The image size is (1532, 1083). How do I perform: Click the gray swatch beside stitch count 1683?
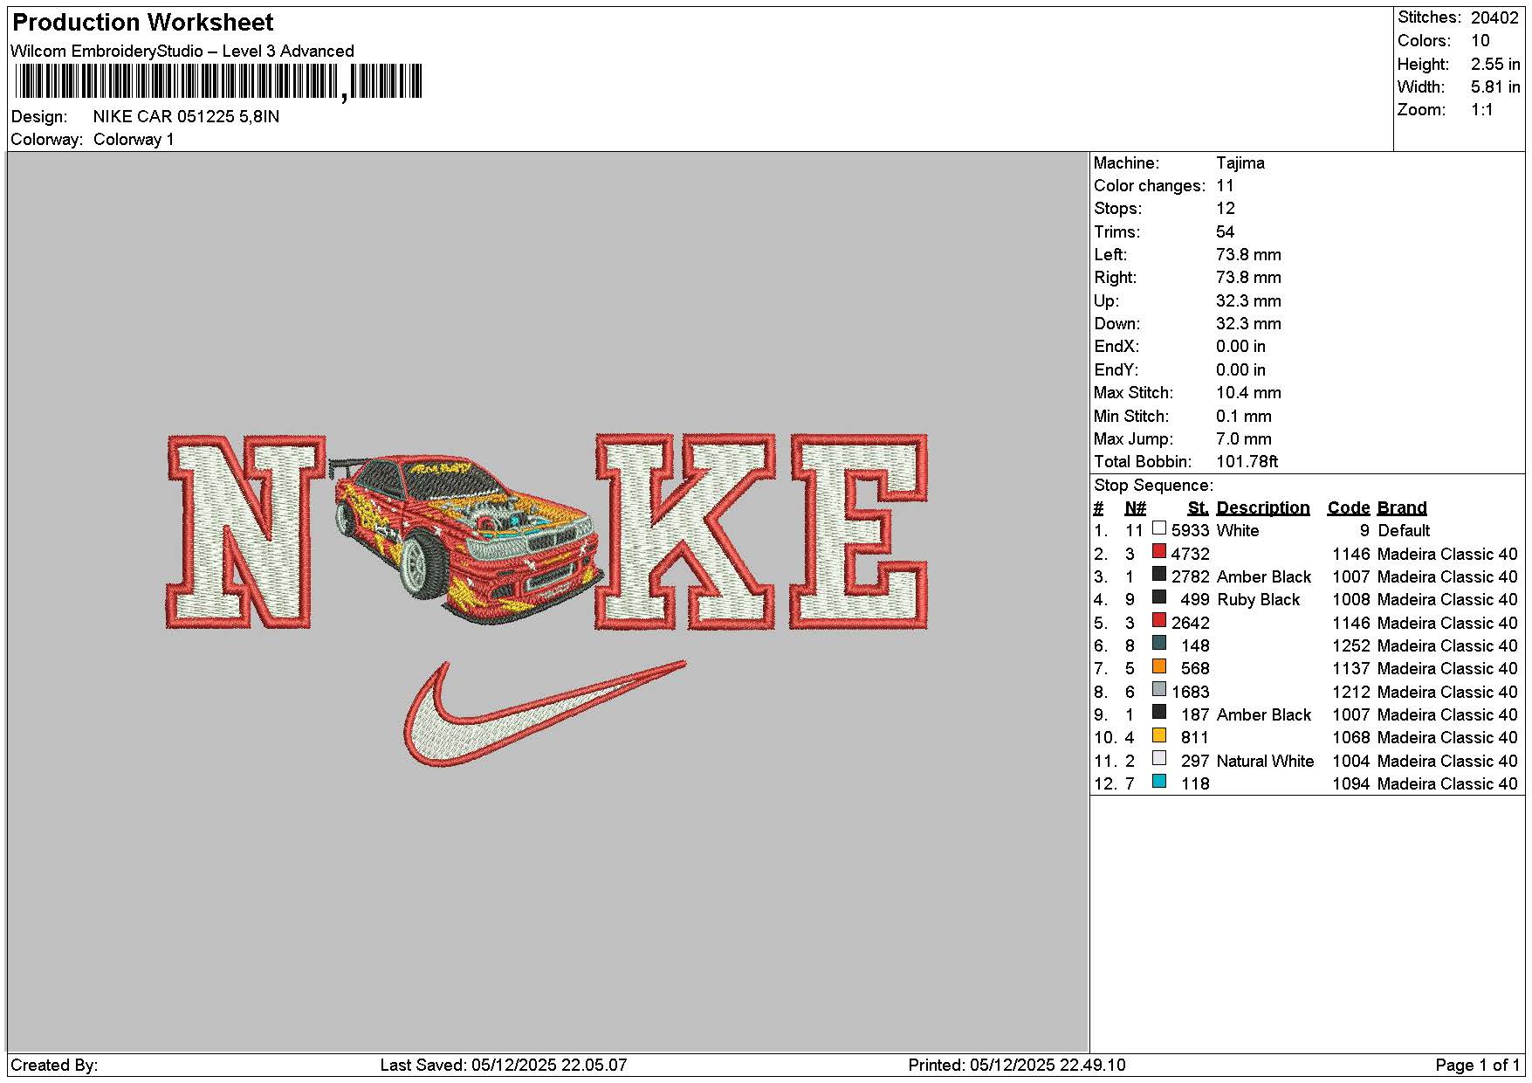1159,689
